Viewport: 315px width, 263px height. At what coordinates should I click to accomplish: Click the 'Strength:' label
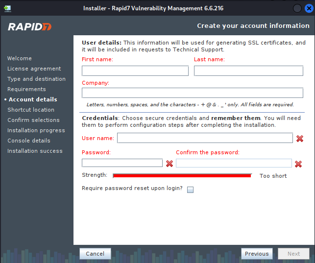95,175
